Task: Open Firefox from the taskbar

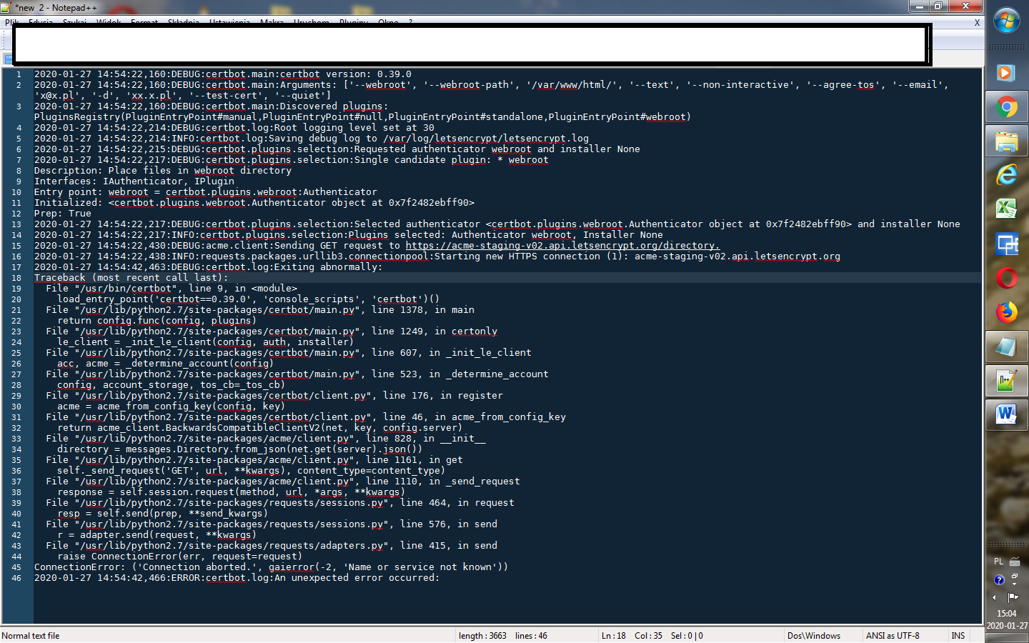Action: 1006,312
